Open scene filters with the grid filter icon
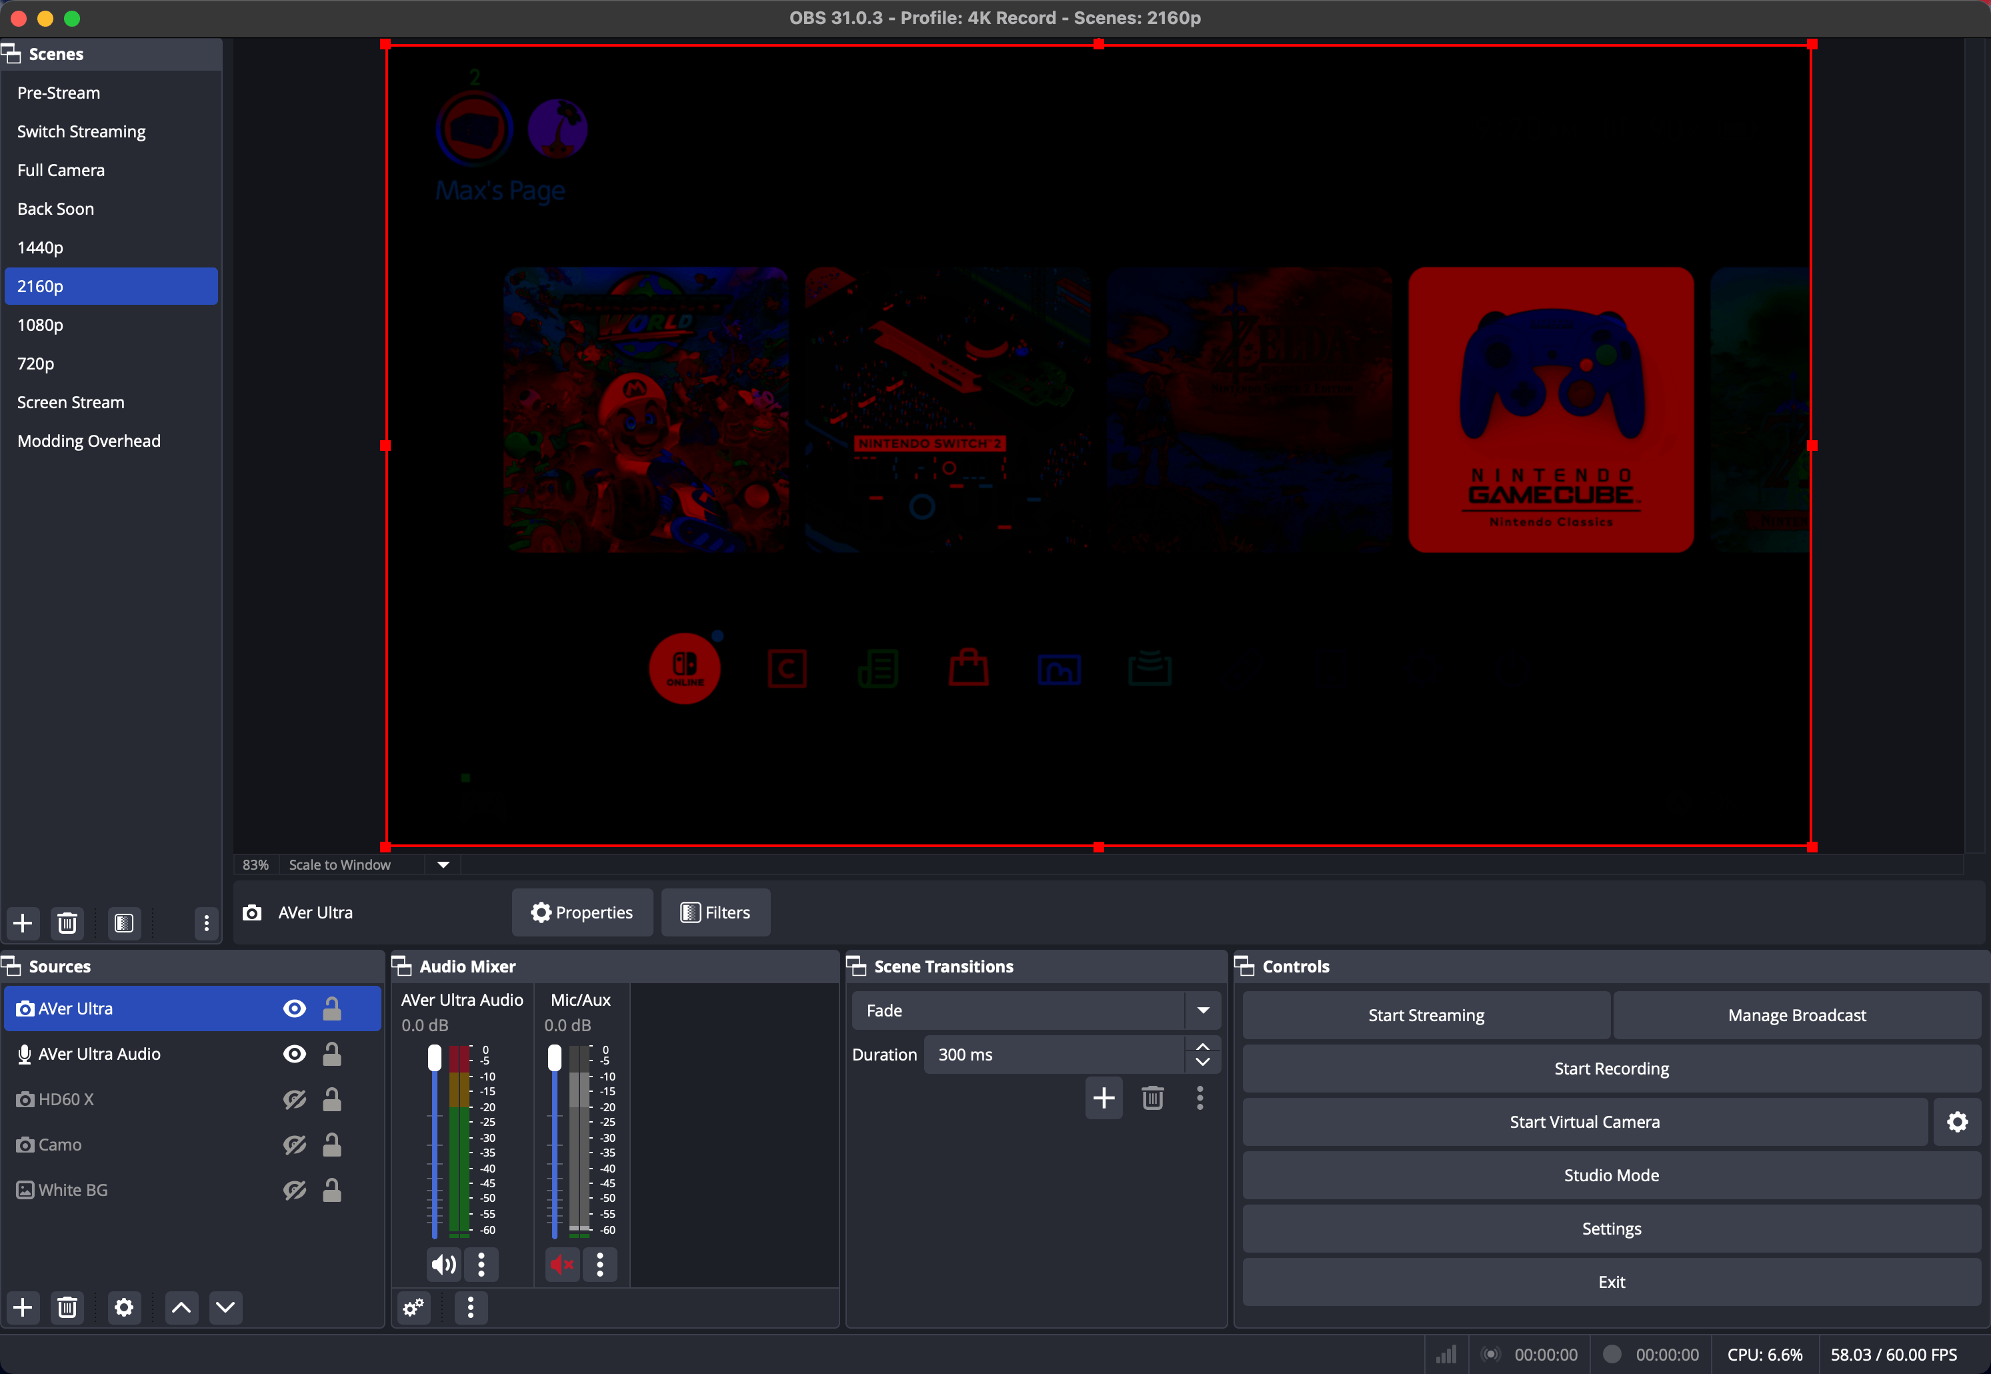1991x1374 pixels. (124, 923)
